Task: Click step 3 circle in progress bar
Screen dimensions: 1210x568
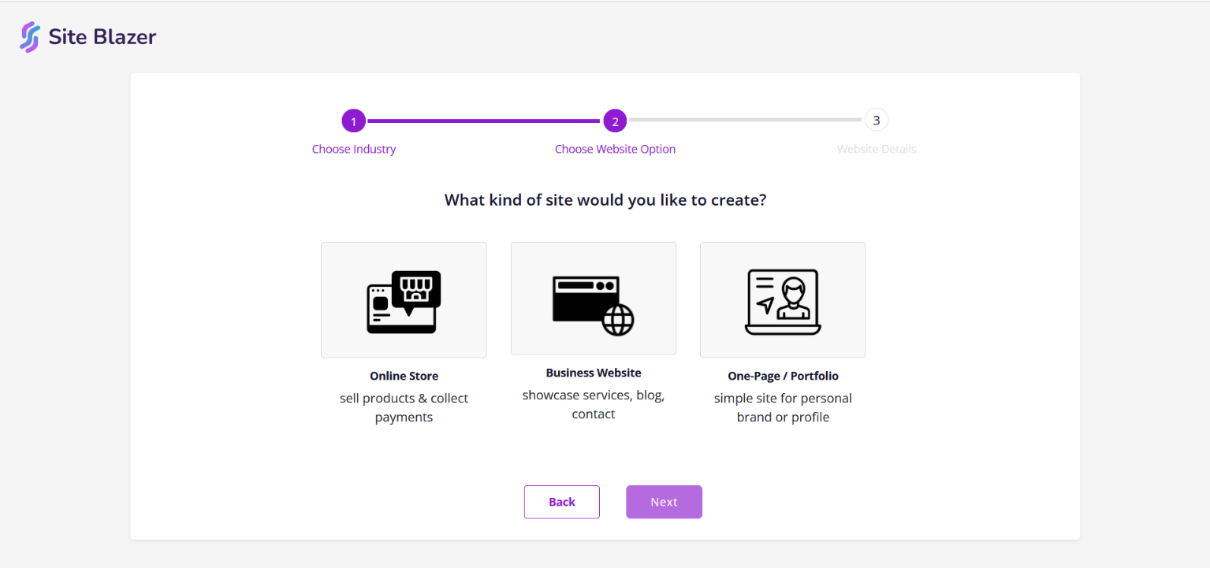Action: (x=876, y=121)
